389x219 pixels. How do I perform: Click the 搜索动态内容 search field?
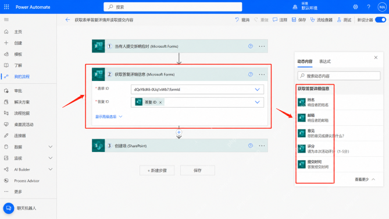[339, 76]
